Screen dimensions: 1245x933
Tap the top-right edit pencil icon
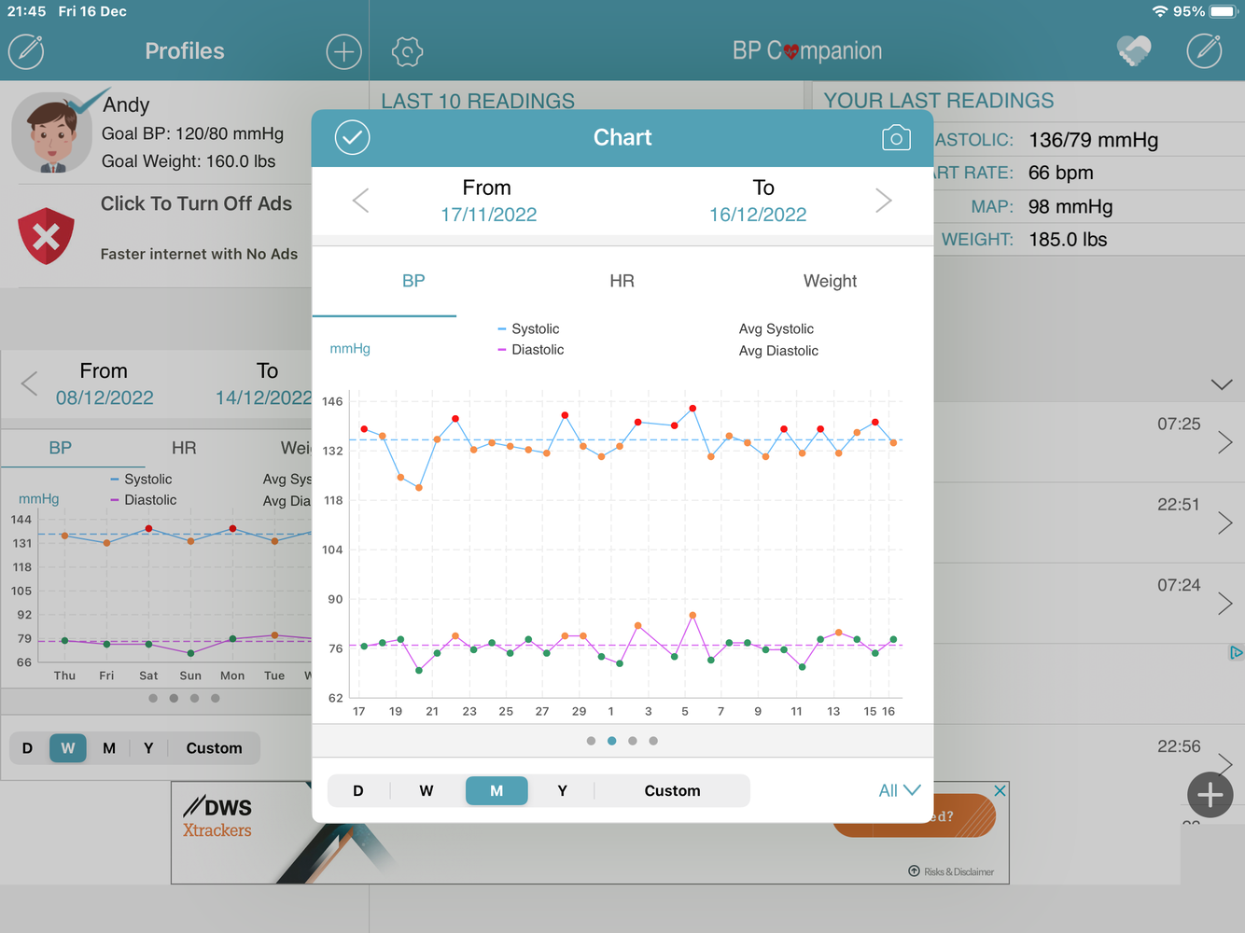click(x=1204, y=51)
